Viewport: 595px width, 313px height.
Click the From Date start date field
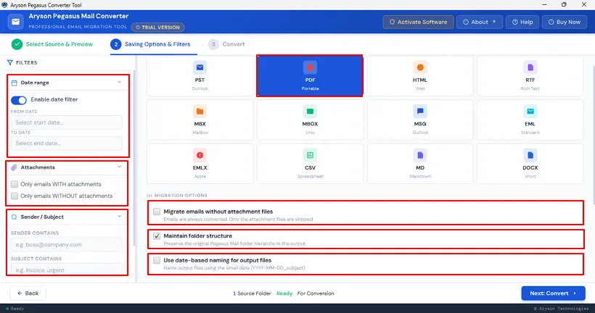(67, 122)
